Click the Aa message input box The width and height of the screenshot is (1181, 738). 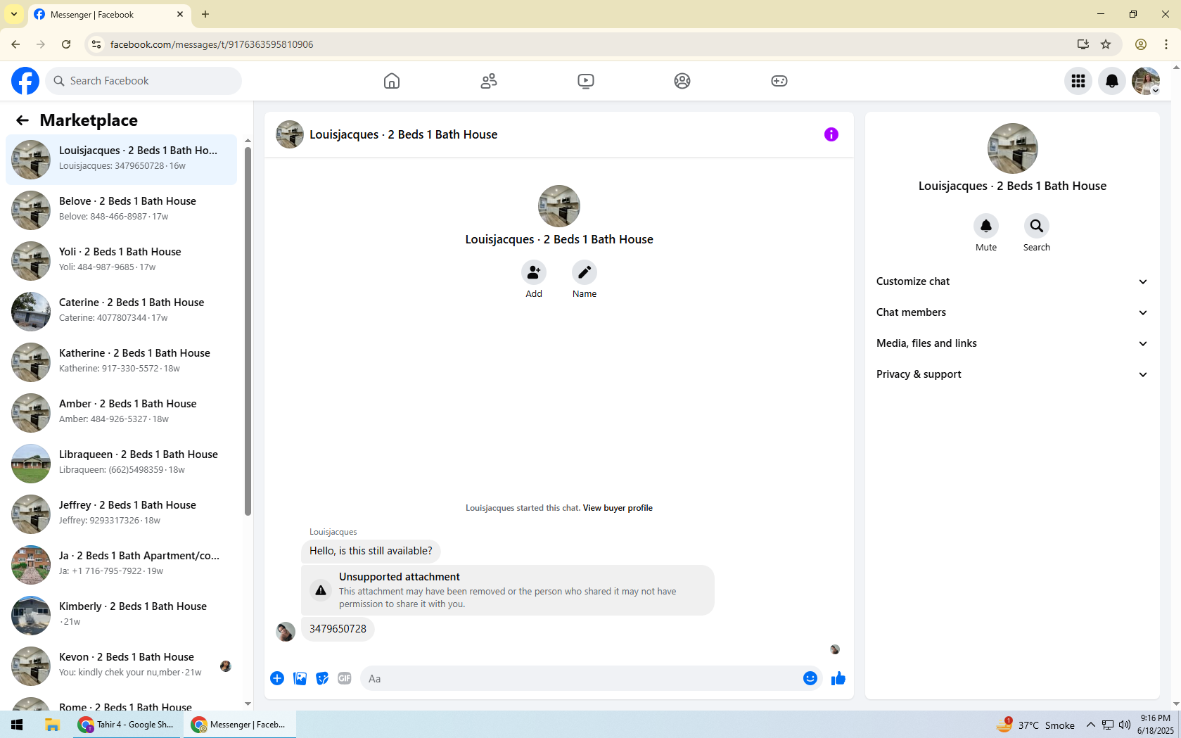[581, 678]
